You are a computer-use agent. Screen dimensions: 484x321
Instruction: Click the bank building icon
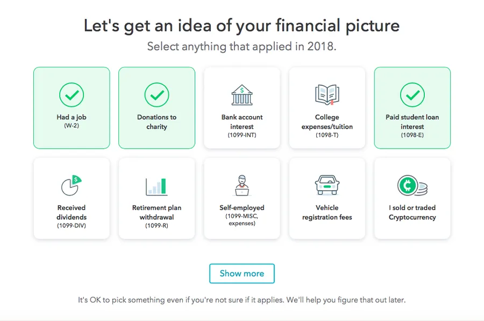tap(242, 95)
